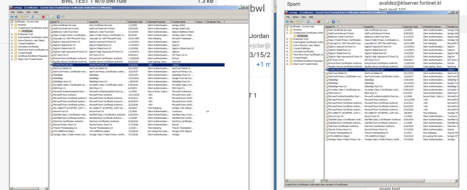This screenshot has width=467, height=190.
Task: Open Help menu in right certmgr window
Action: coord(311,17)
